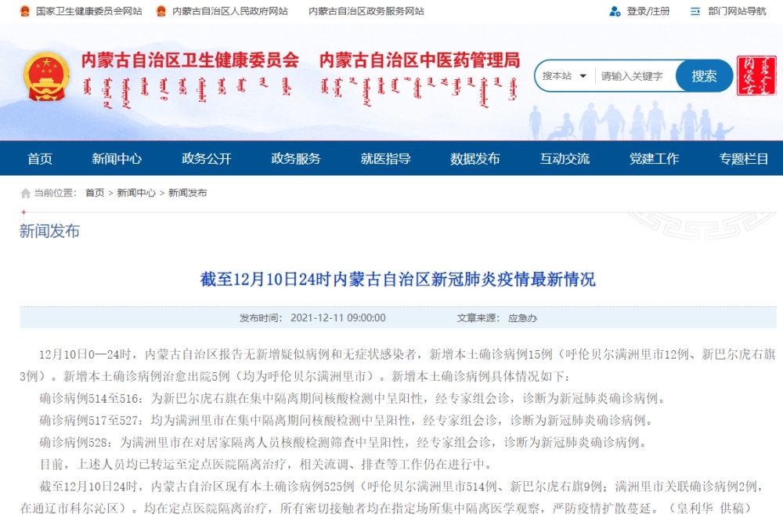Viewport: 783px width, 532px height.
Task: Click emblem icon beside 国家卫生健康委员会网站
Action: point(25,11)
